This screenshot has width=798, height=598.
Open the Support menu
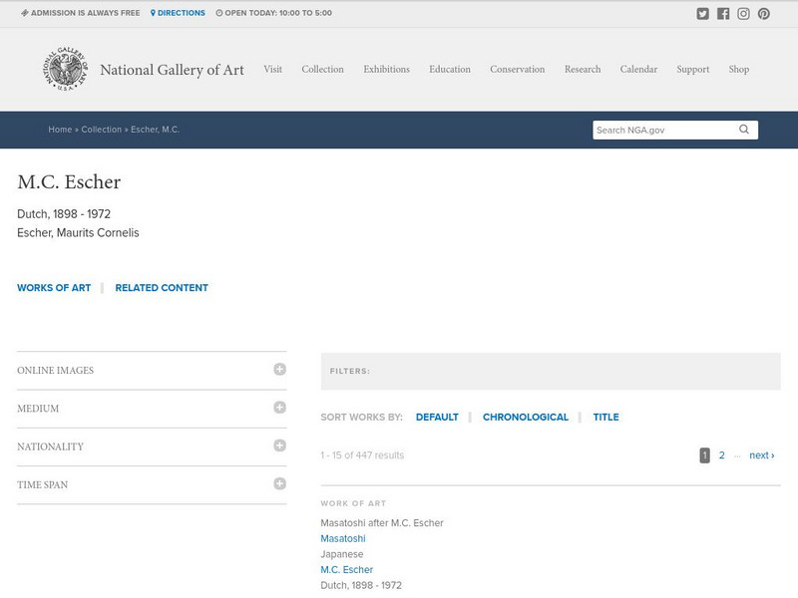click(692, 69)
